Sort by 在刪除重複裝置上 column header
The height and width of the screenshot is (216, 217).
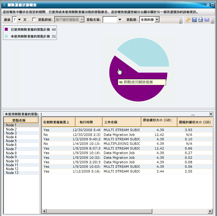click(58, 122)
